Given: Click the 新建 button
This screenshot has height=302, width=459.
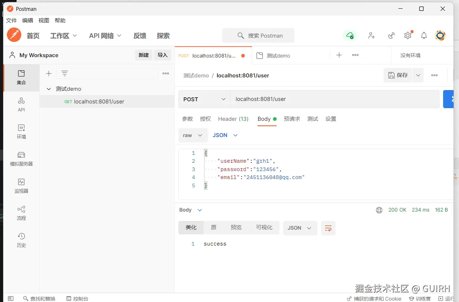Looking at the screenshot, I should pyautogui.click(x=144, y=55).
